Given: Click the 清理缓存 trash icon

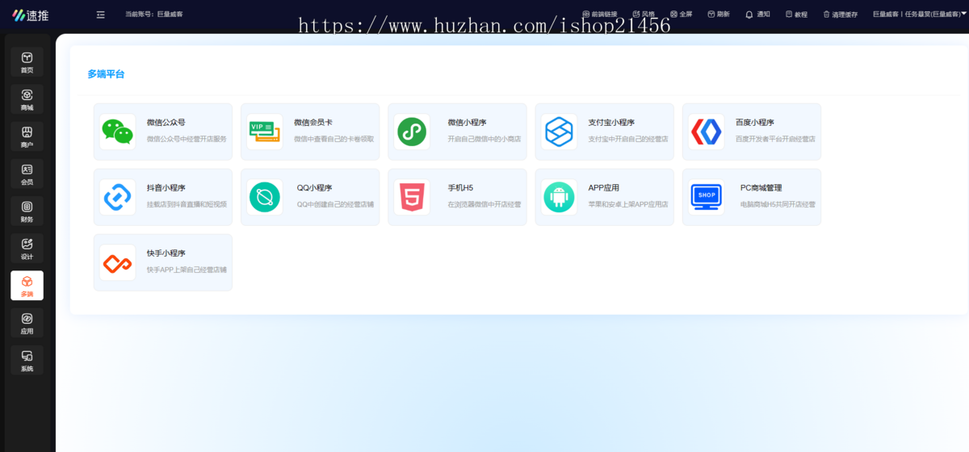Looking at the screenshot, I should coord(826,14).
